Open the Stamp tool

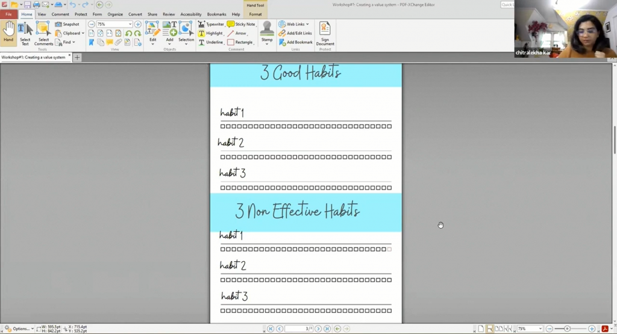click(266, 32)
